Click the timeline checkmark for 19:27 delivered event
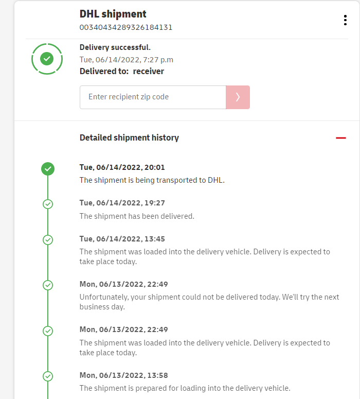The width and height of the screenshot is (360, 399). tap(48, 204)
